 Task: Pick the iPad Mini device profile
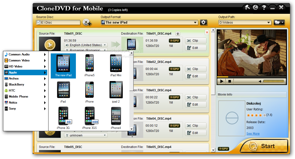116,66
